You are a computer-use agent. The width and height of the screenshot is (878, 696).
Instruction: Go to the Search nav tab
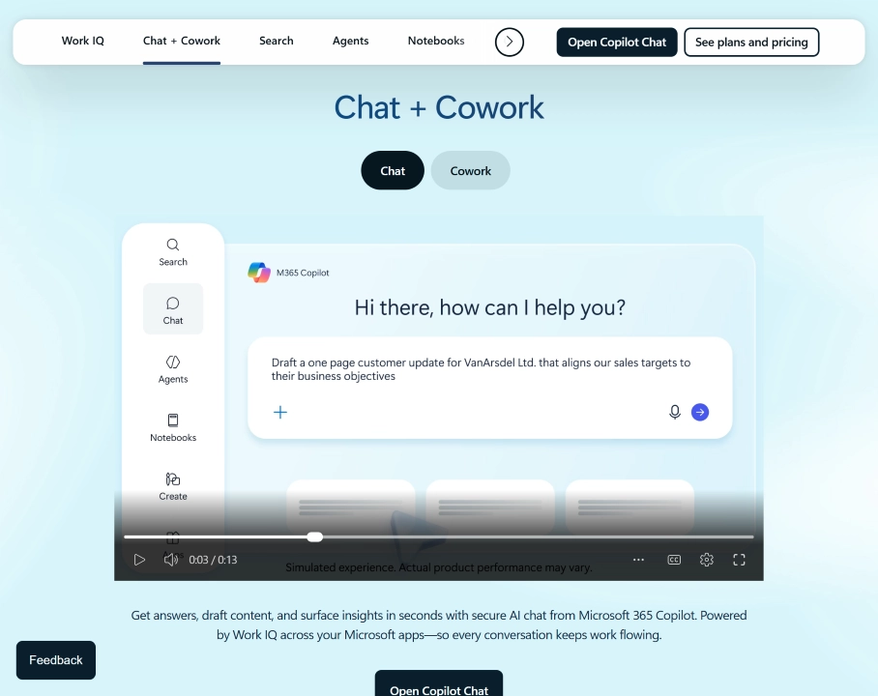(276, 41)
